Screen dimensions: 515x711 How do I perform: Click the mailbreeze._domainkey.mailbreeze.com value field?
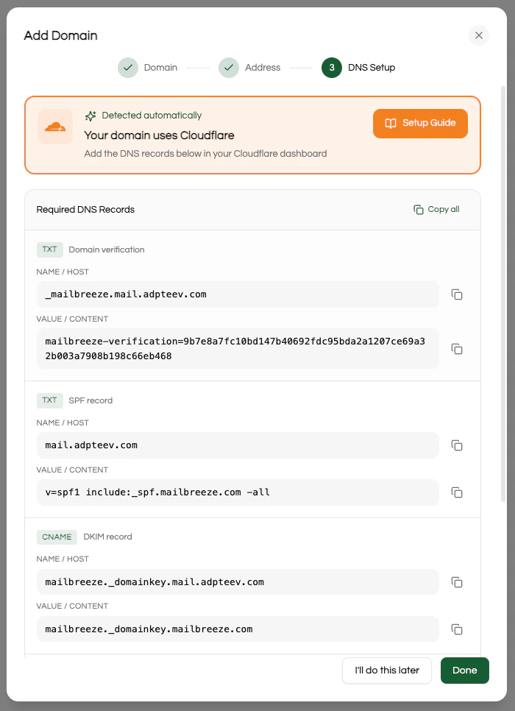[238, 629]
